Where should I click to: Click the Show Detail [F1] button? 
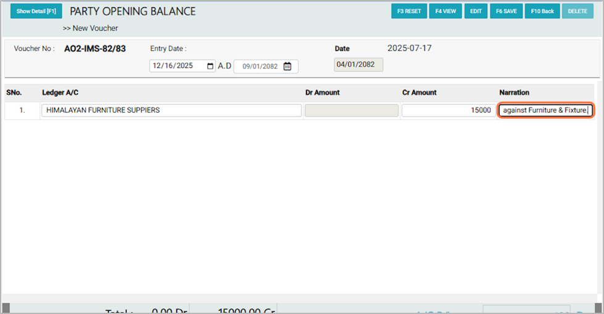point(36,12)
